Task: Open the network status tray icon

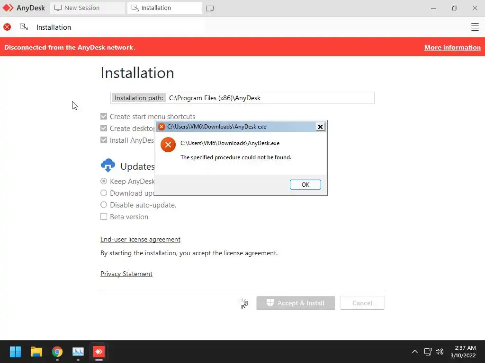Action: point(428,352)
